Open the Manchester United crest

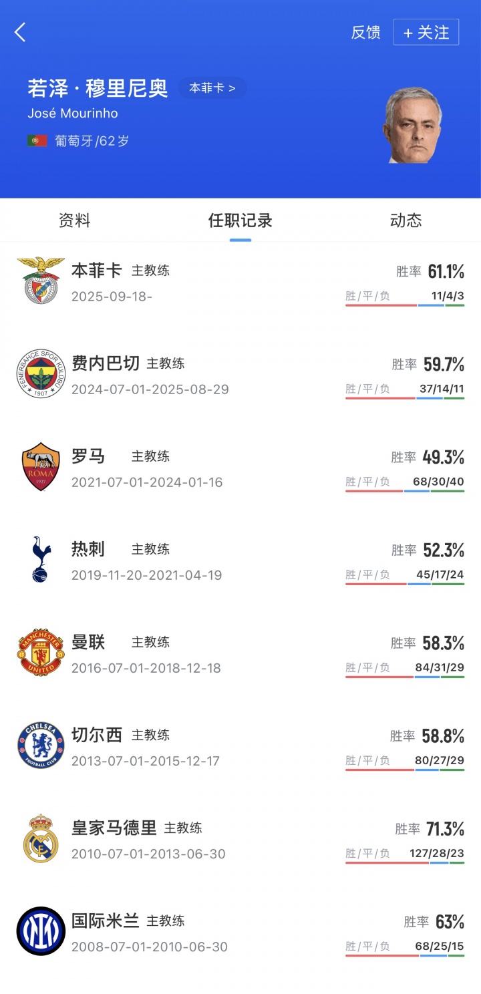tap(41, 652)
